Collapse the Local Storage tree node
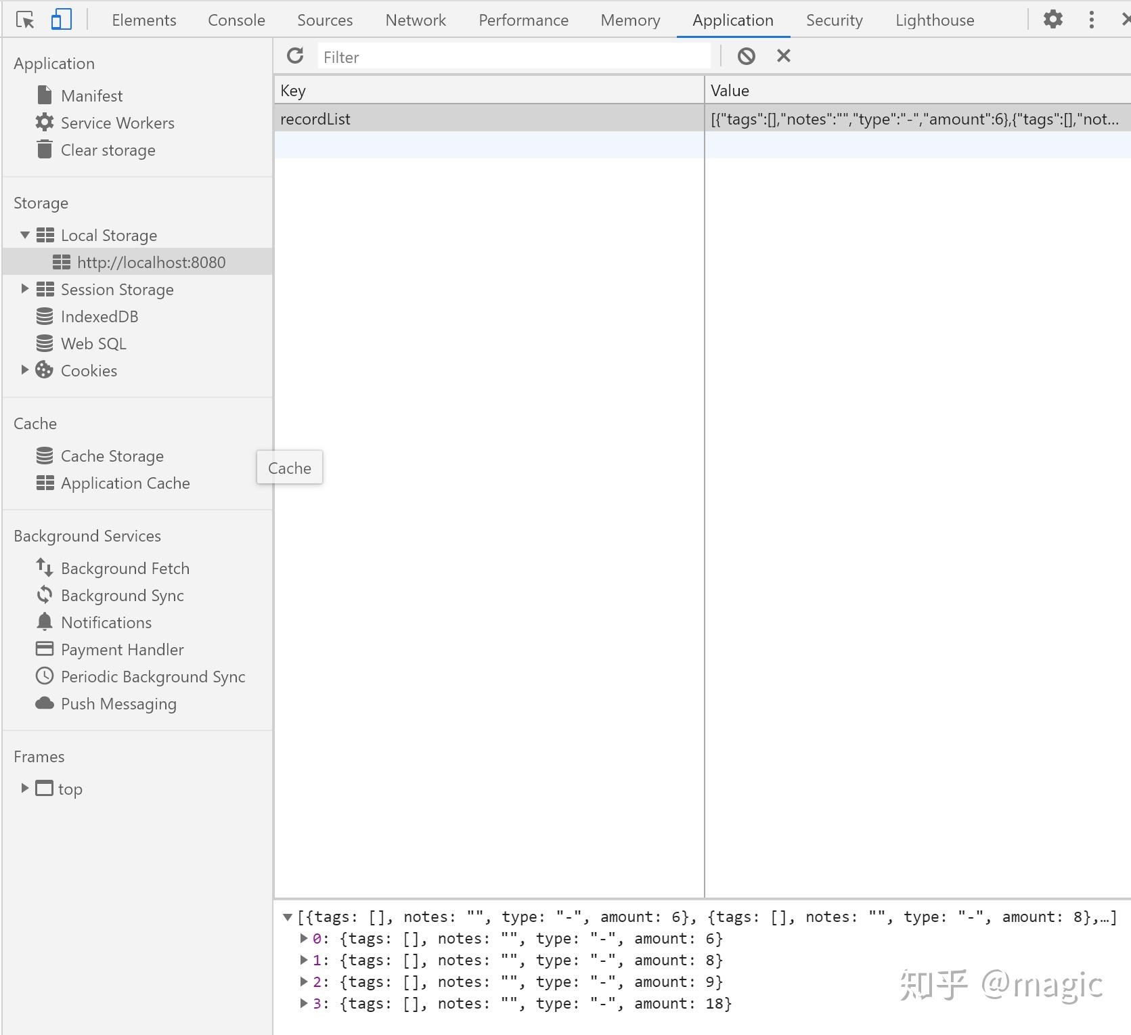Screen dimensions: 1131x1035 point(25,235)
